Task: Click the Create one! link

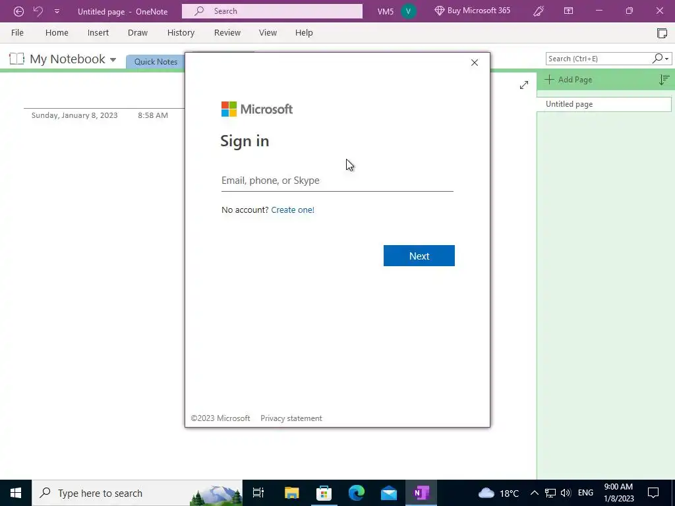Action: (x=293, y=210)
